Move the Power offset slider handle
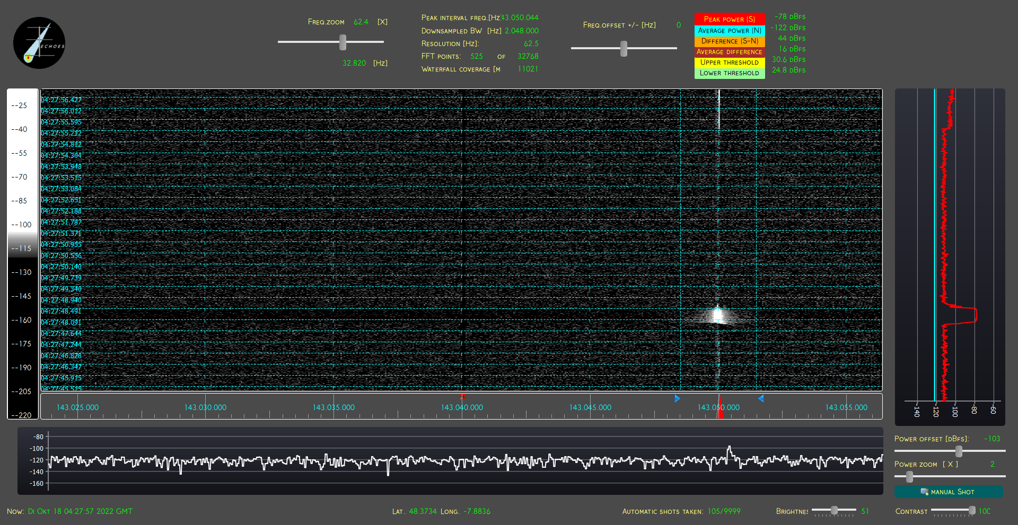The height and width of the screenshot is (525, 1018). pyautogui.click(x=959, y=451)
